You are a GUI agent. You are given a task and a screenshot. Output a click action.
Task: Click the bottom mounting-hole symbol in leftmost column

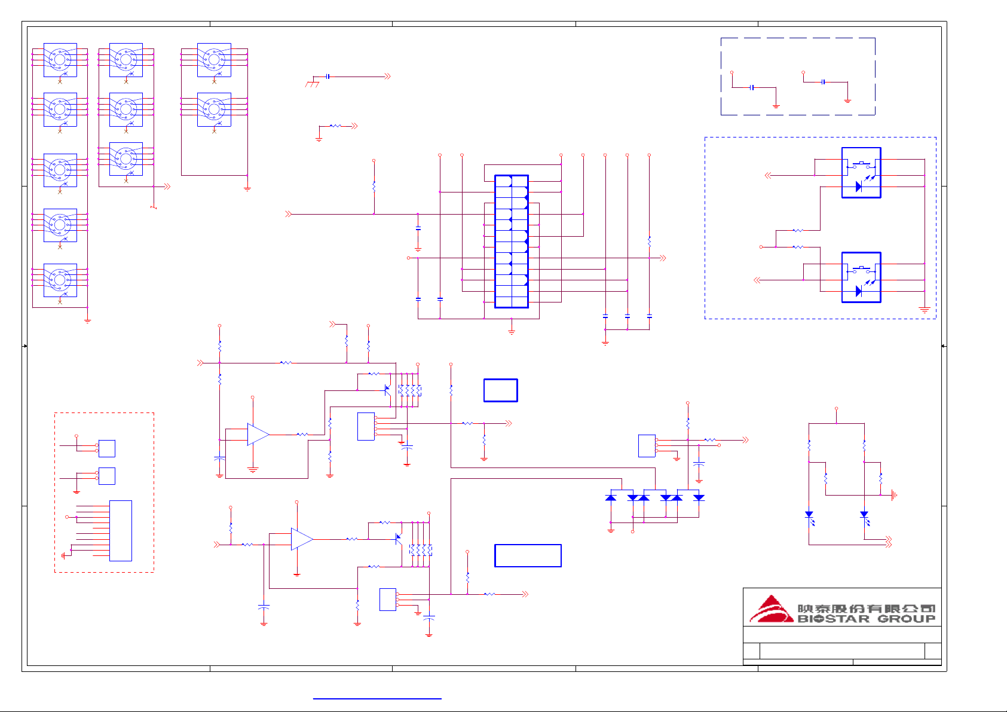point(60,280)
